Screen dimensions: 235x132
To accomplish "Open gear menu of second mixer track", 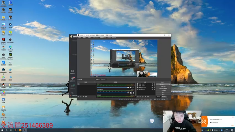I will [x=133, y=93].
